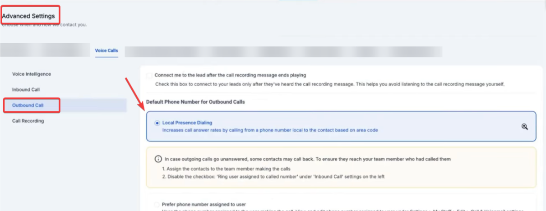546x211 pixels.
Task: Select the Local Presence Dialing radio button
Action: coord(157,123)
